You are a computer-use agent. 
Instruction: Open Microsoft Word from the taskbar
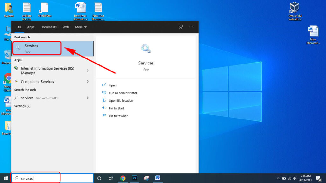pyautogui.click(x=158, y=178)
